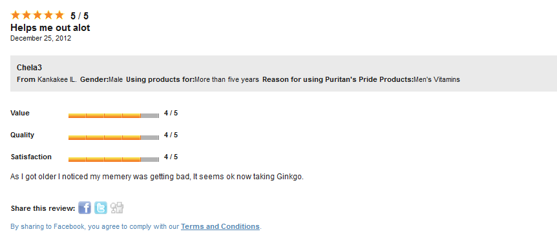Click the Ginkgo review body text
557x245 pixels.
pos(157,177)
